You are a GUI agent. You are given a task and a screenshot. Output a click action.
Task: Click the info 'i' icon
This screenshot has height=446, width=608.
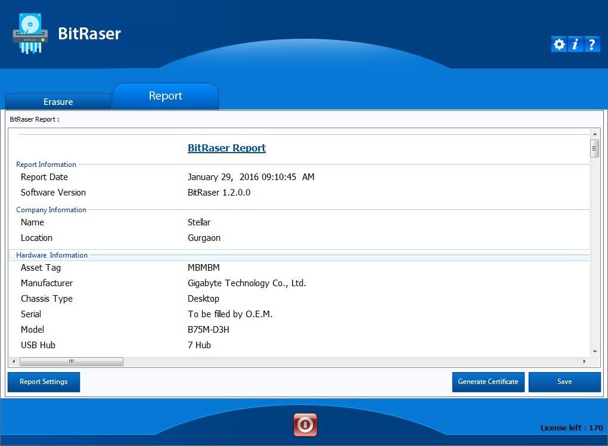point(575,44)
